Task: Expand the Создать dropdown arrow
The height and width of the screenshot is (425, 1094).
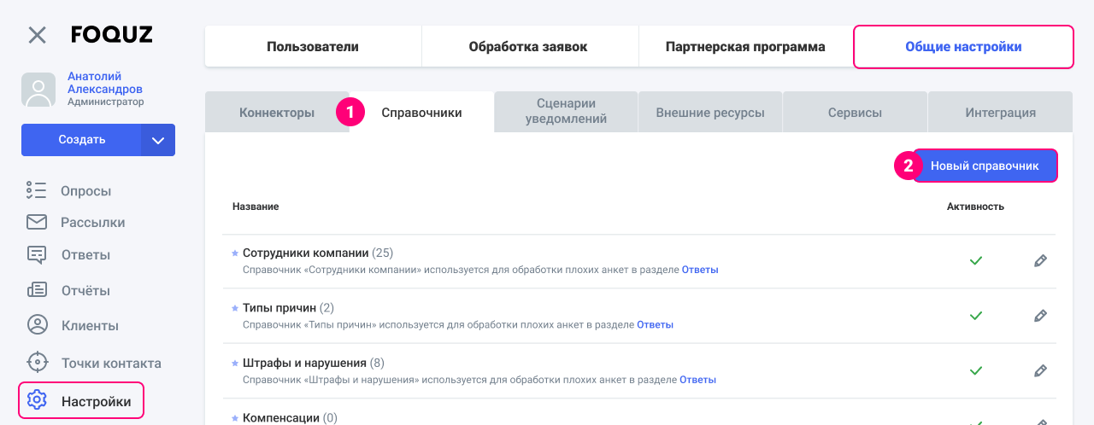Action: (158, 140)
